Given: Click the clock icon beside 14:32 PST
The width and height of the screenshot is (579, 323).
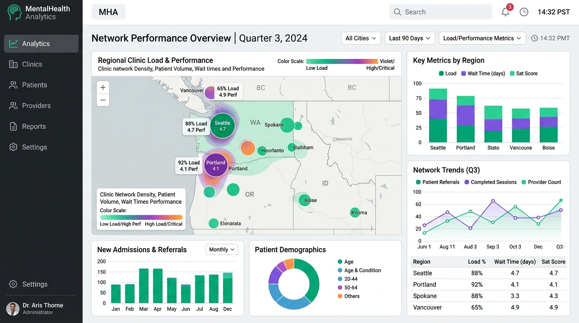Looking at the screenshot, I should coord(524,12).
